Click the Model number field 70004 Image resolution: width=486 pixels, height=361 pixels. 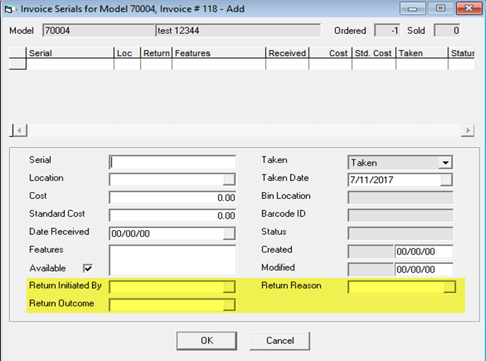98,30
